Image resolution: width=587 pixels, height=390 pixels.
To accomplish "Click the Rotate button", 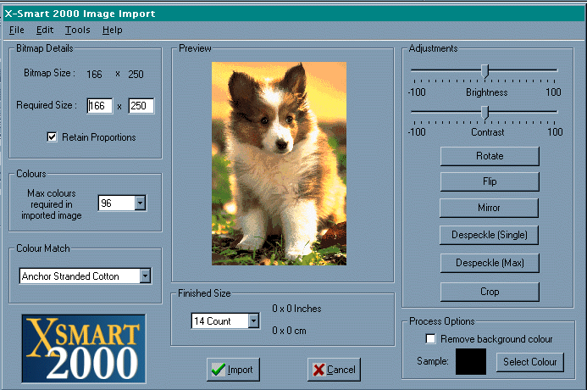I will coord(490,156).
